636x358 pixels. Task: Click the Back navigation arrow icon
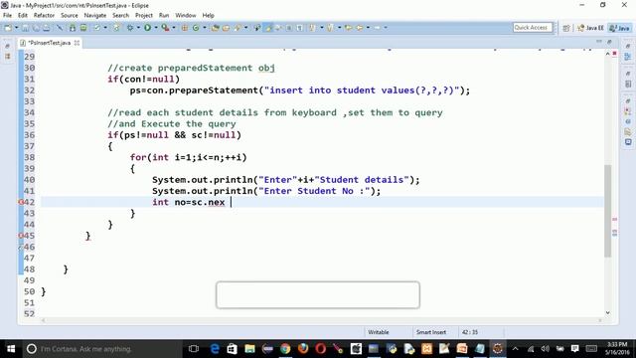pos(360,28)
